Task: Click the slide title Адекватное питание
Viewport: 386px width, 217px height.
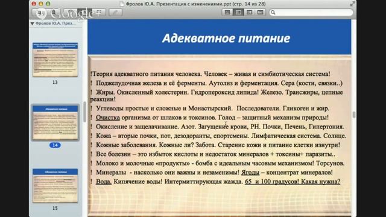Action: pos(226,38)
